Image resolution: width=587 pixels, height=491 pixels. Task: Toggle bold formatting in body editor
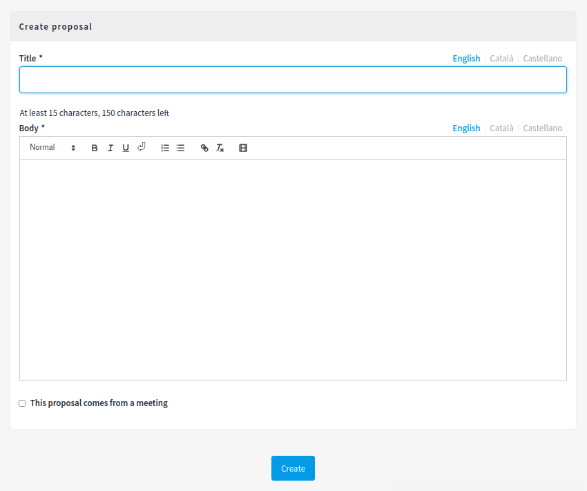pos(95,148)
